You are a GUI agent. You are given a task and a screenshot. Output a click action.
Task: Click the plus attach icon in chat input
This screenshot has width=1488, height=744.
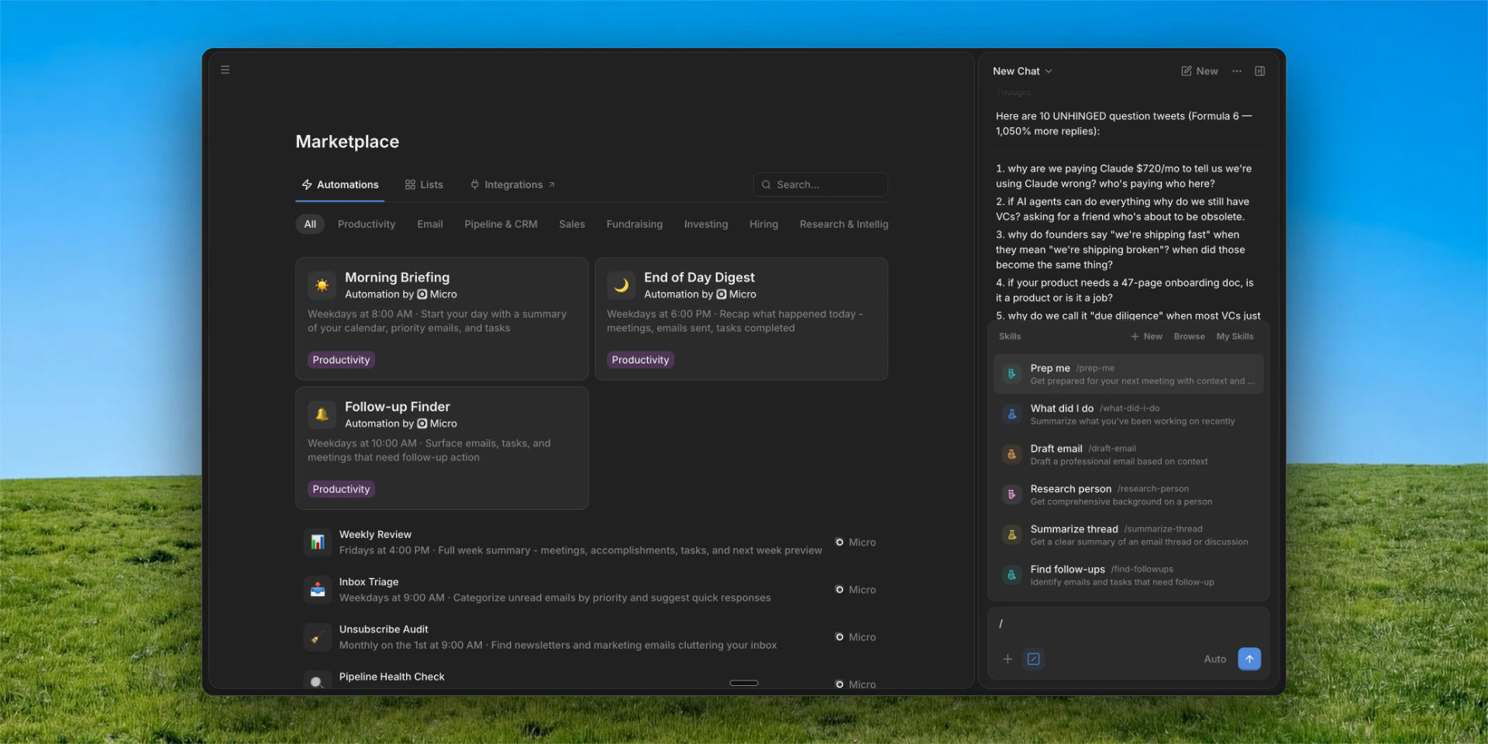click(1007, 660)
